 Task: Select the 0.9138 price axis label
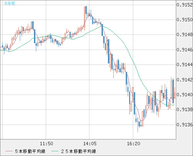coord(185,109)
